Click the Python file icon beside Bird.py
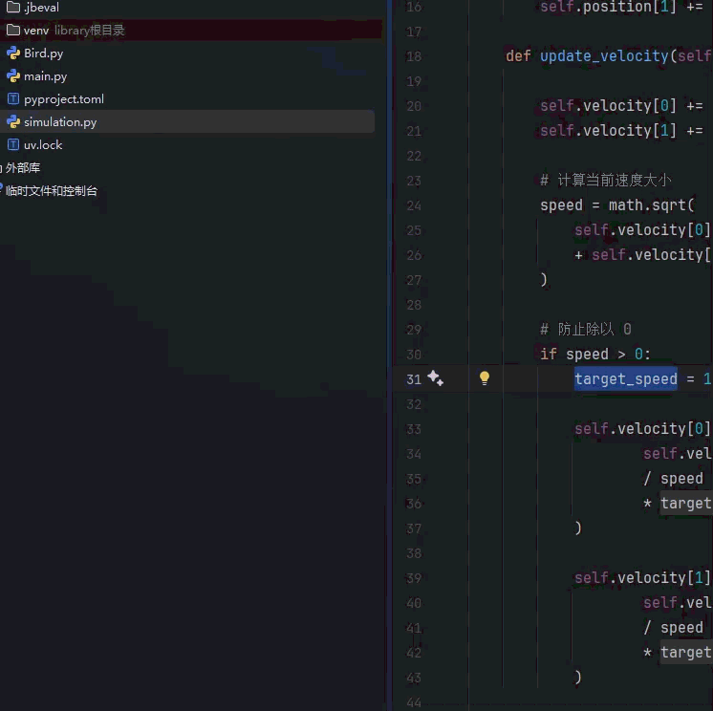 [13, 54]
